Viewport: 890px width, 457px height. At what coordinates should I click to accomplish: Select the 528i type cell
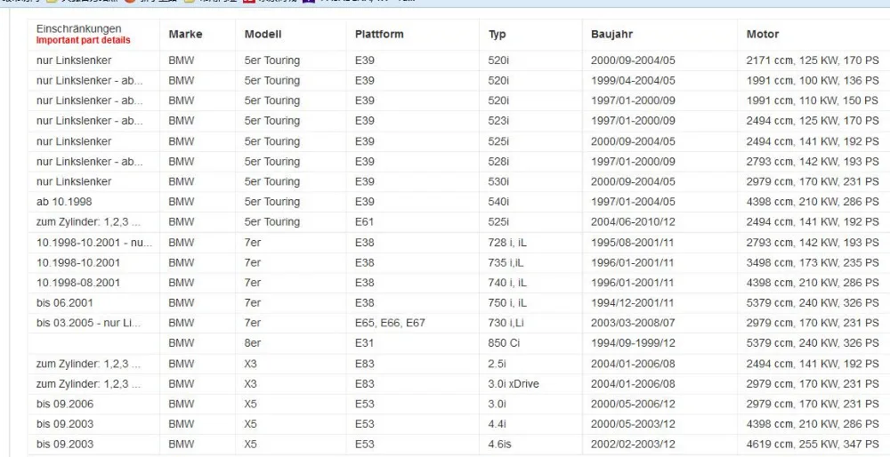(498, 162)
